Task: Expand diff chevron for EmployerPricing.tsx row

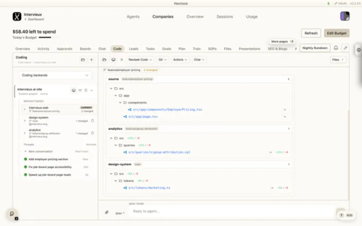Action: point(285,110)
